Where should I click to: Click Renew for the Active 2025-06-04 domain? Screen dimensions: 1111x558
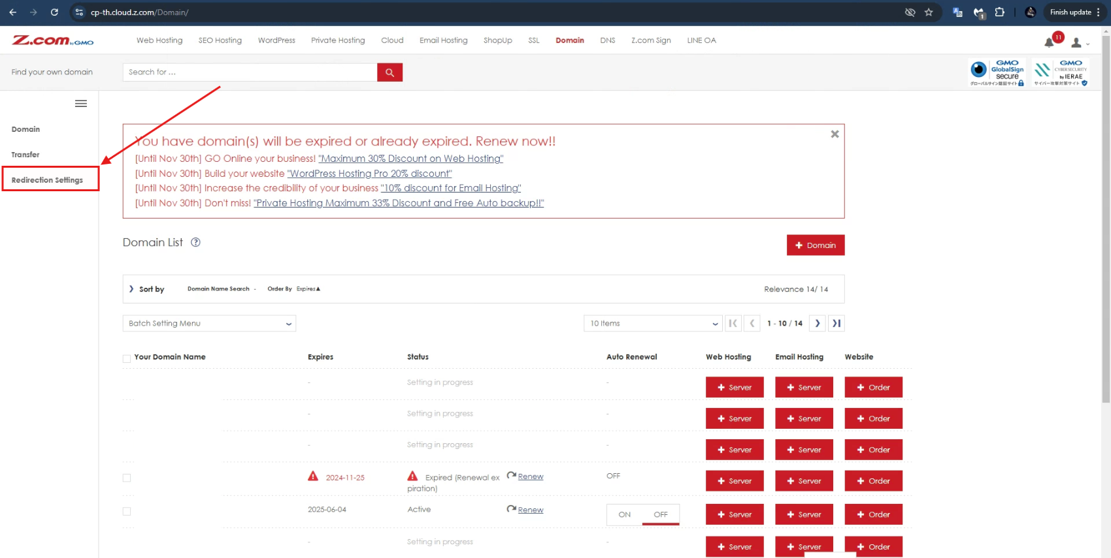click(531, 510)
